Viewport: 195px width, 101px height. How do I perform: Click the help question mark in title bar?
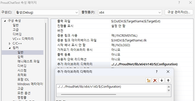point(179,3)
